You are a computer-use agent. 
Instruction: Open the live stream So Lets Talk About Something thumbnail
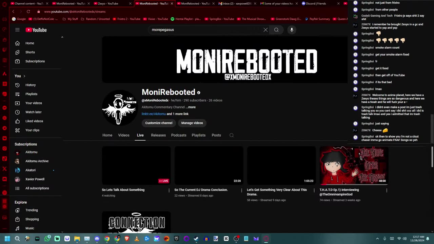click(x=136, y=165)
